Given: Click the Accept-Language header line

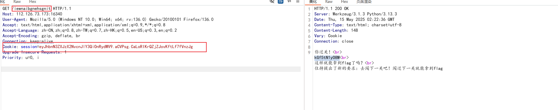Looking at the screenshot, I should (90, 30).
